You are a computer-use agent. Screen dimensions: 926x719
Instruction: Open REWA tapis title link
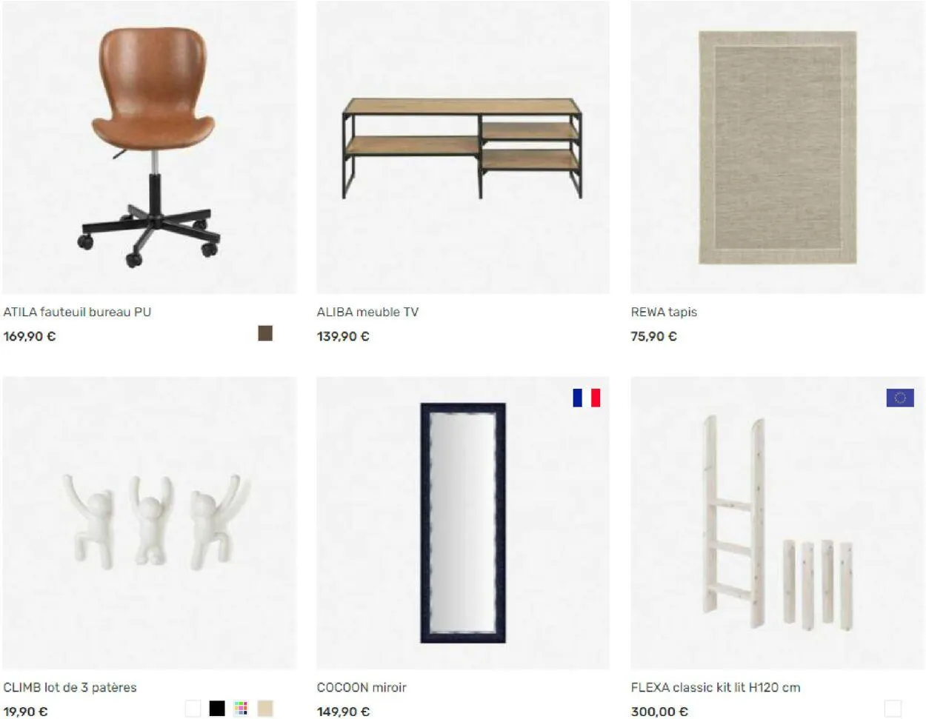(664, 312)
